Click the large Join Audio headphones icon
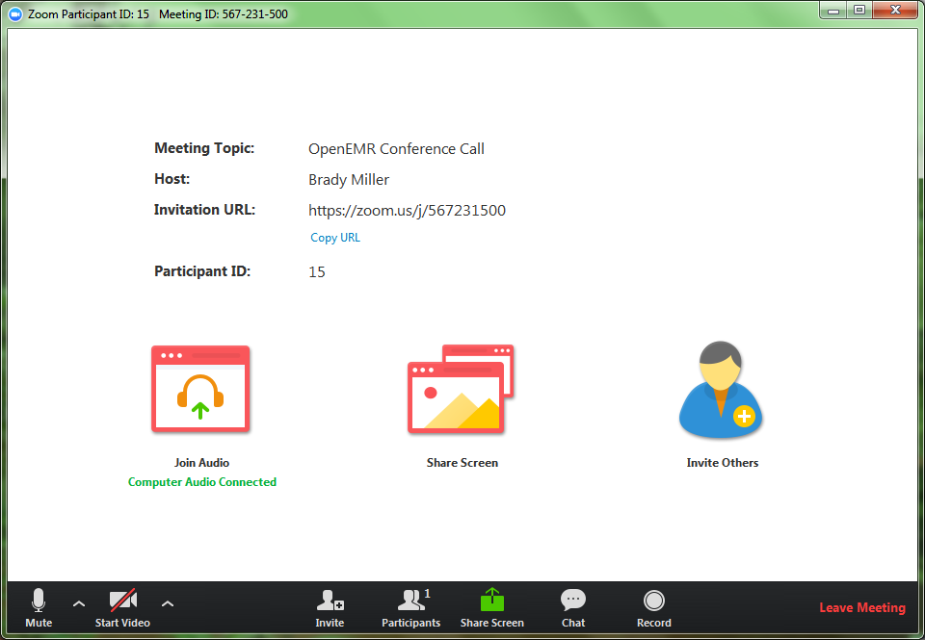The height and width of the screenshot is (640, 925). pyautogui.click(x=200, y=389)
